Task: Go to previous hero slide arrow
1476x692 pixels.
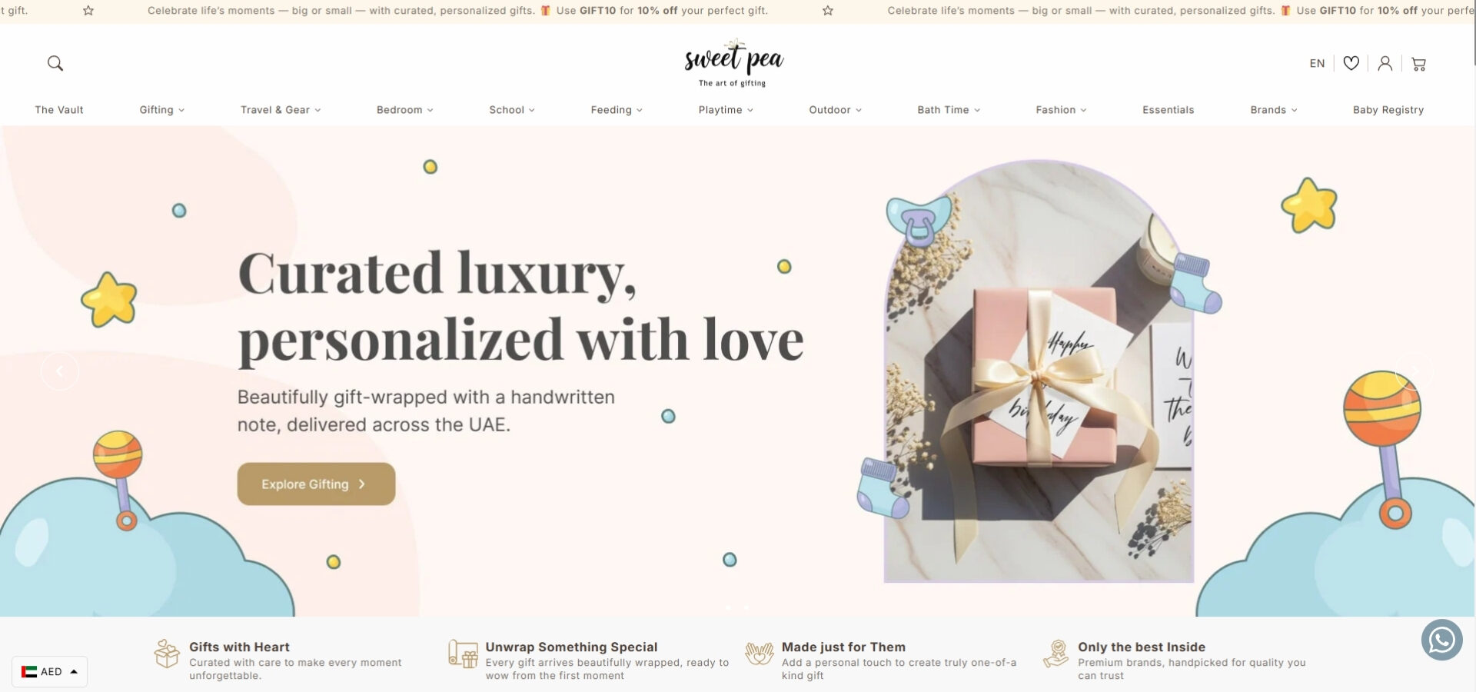Action: [59, 371]
